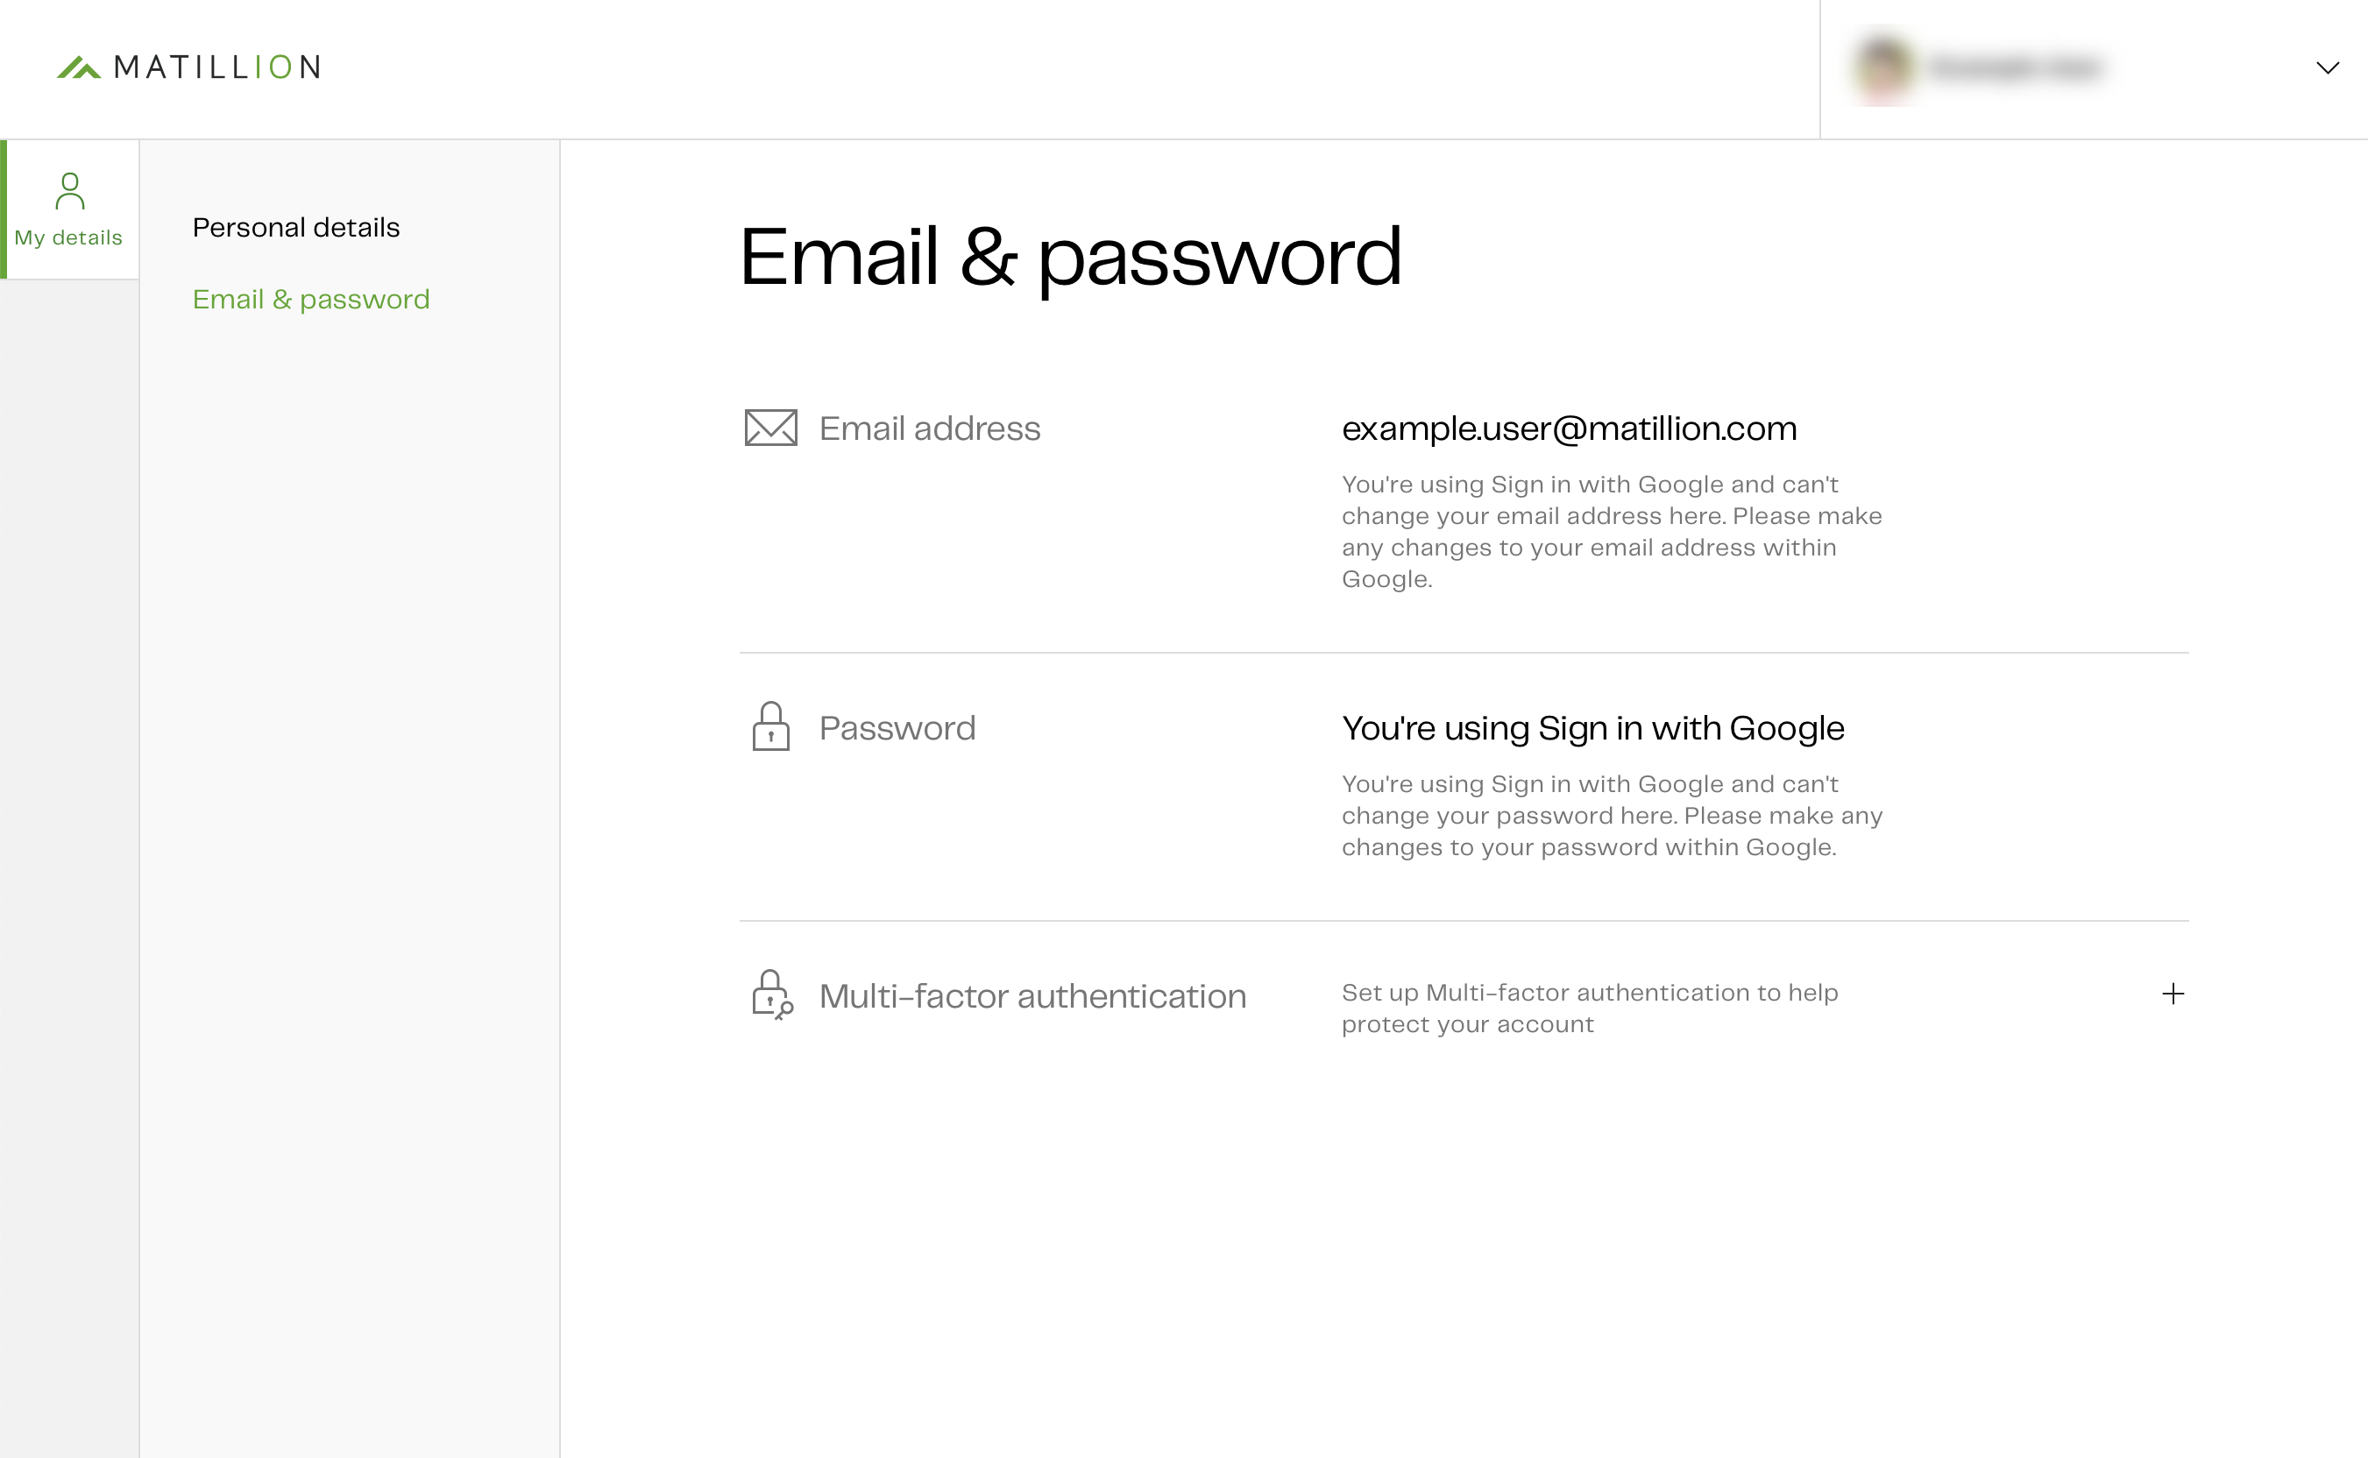Click the Matillion logo
2368x1458 pixels.
click(189, 67)
